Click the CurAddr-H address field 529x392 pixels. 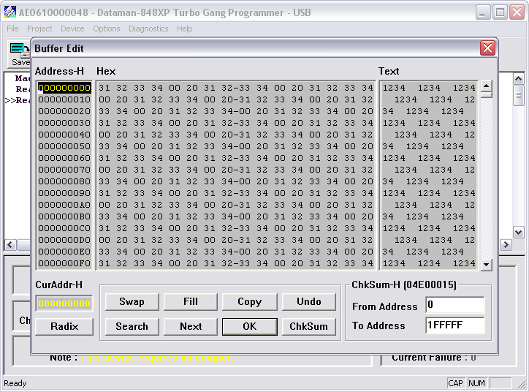pos(64,304)
